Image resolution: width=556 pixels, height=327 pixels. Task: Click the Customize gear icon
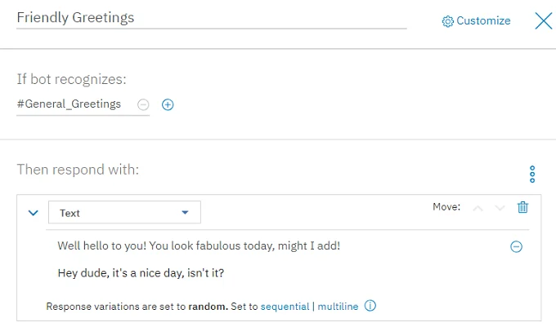[447, 21]
